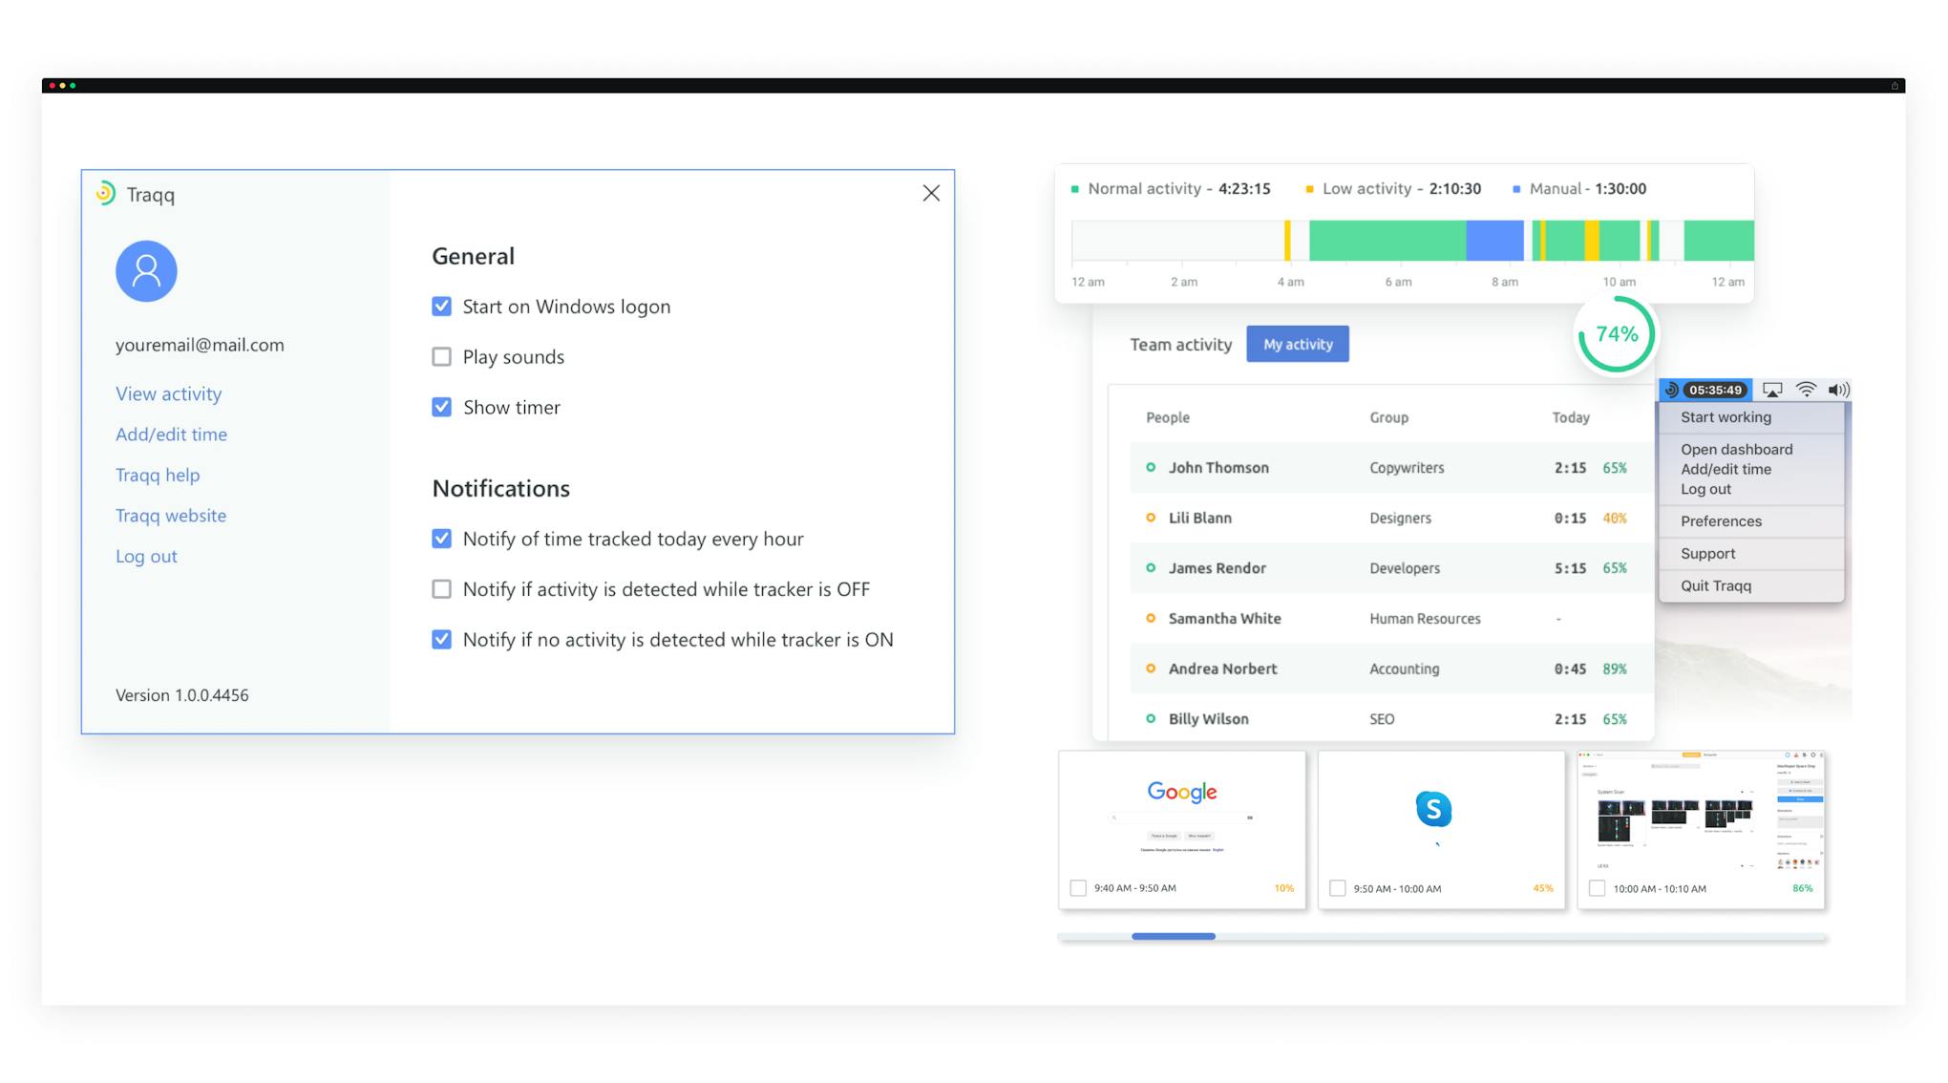Select checkbox for 10:00 AM - 10:10 AM screenshot
This screenshot has height=1083, width=1948.
[x=1597, y=888]
